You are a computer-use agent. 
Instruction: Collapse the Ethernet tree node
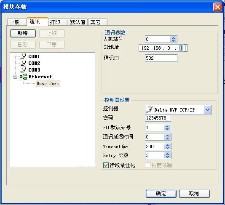coord(15,77)
